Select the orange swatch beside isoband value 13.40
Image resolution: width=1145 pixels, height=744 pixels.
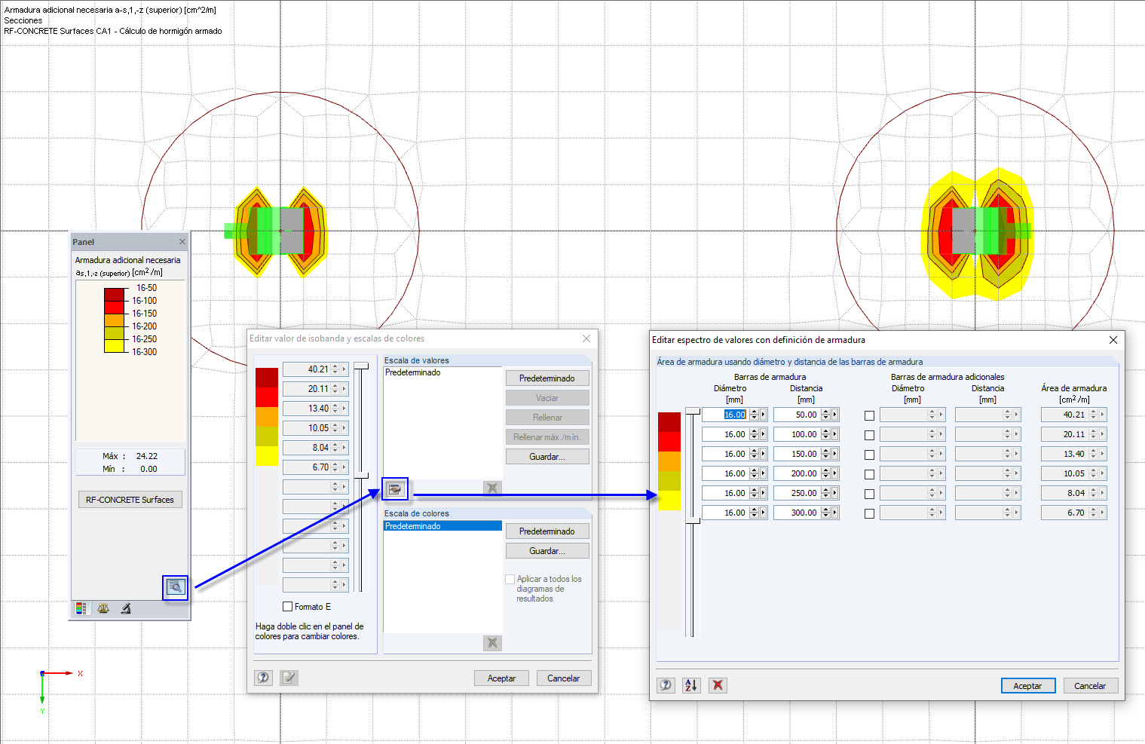(x=267, y=417)
